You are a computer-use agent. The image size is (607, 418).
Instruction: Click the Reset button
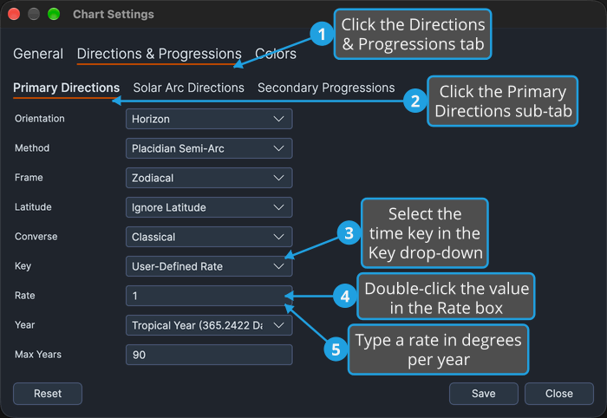click(48, 394)
